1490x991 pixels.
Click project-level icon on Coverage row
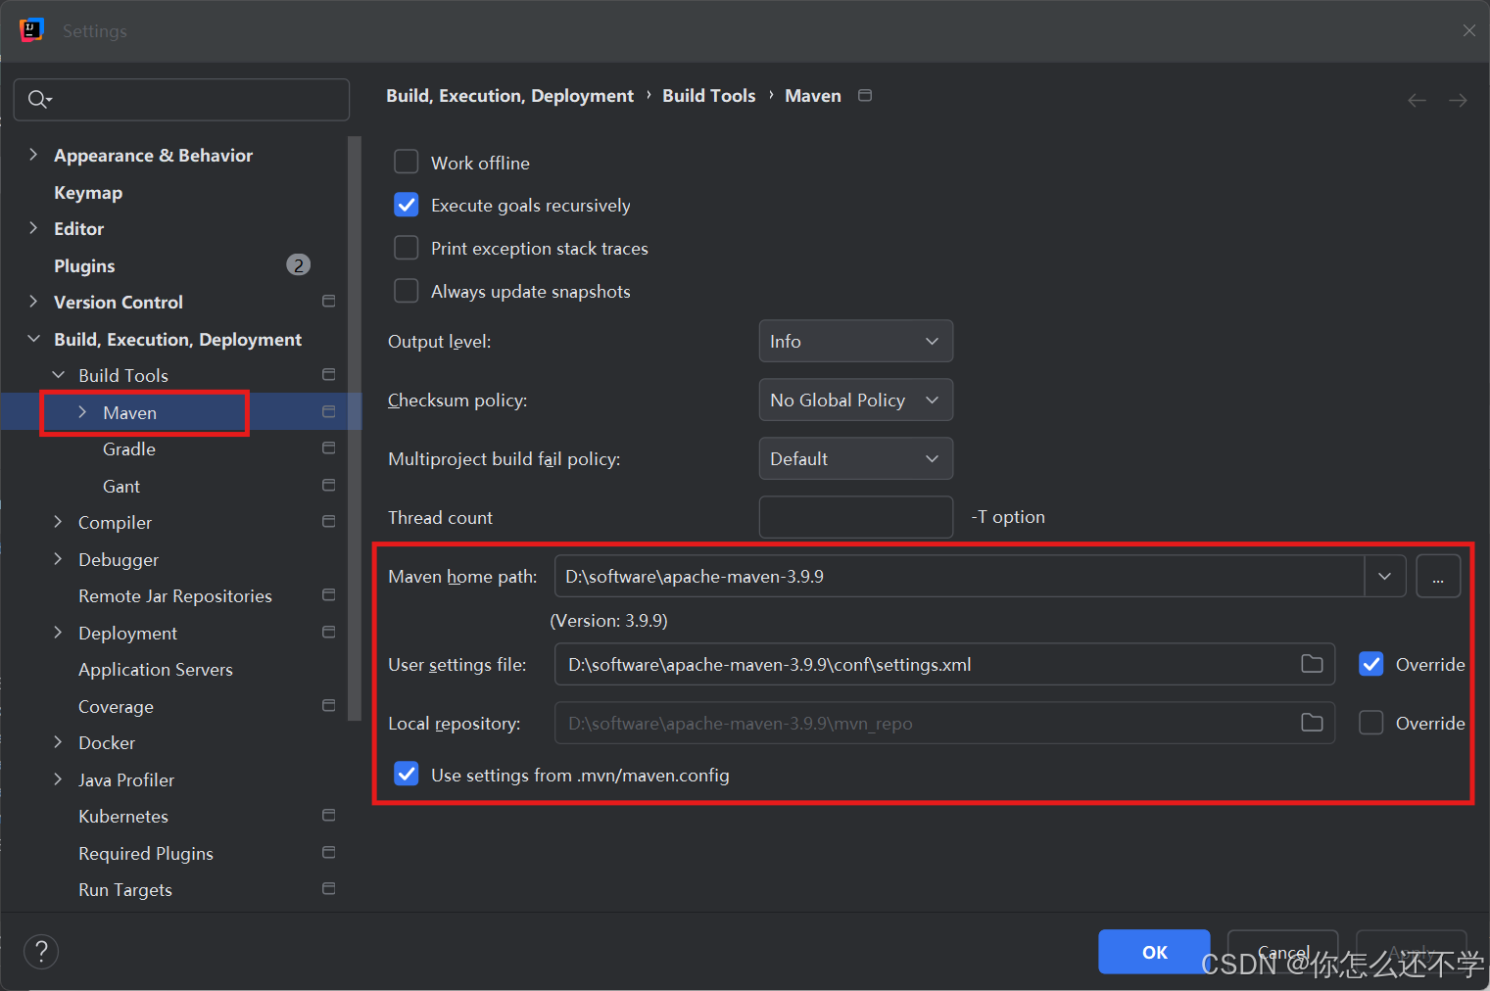pos(329,705)
